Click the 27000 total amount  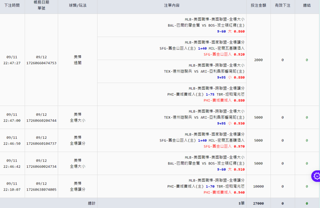click(258, 204)
